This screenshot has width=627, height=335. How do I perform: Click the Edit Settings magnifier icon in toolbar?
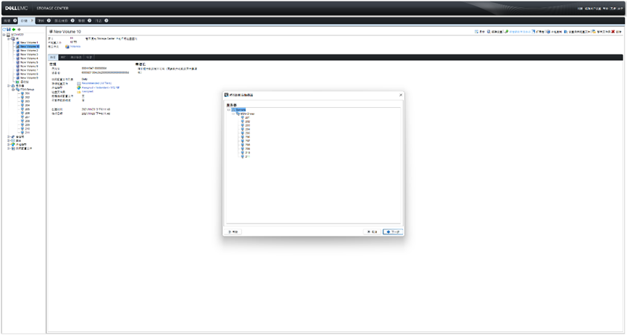[489, 32]
